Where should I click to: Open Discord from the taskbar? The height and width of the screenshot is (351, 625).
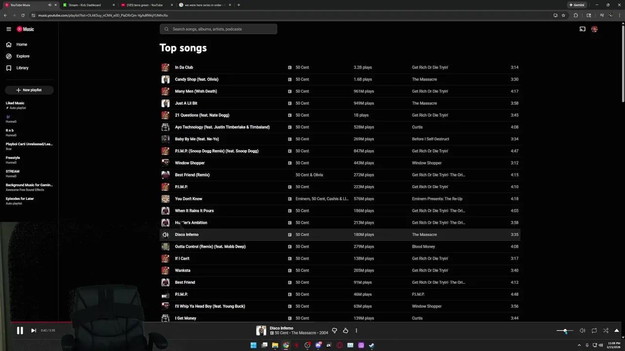tap(318, 345)
